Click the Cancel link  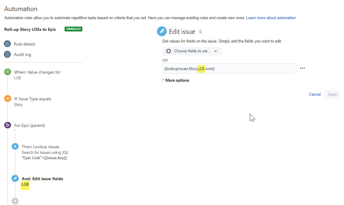point(315,94)
